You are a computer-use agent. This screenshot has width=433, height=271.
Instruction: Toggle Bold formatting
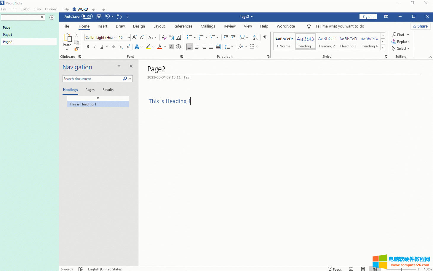(88, 47)
